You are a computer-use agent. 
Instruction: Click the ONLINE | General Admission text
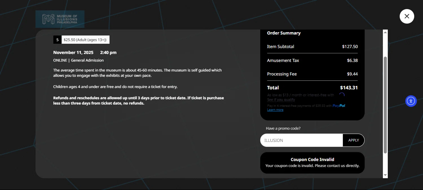78,60
